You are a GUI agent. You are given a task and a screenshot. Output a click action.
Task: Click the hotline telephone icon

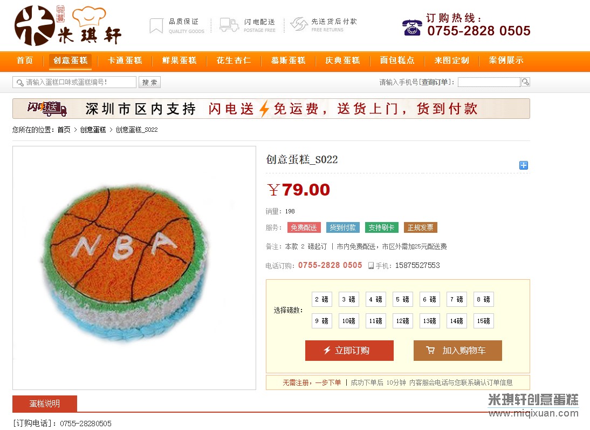coord(412,28)
